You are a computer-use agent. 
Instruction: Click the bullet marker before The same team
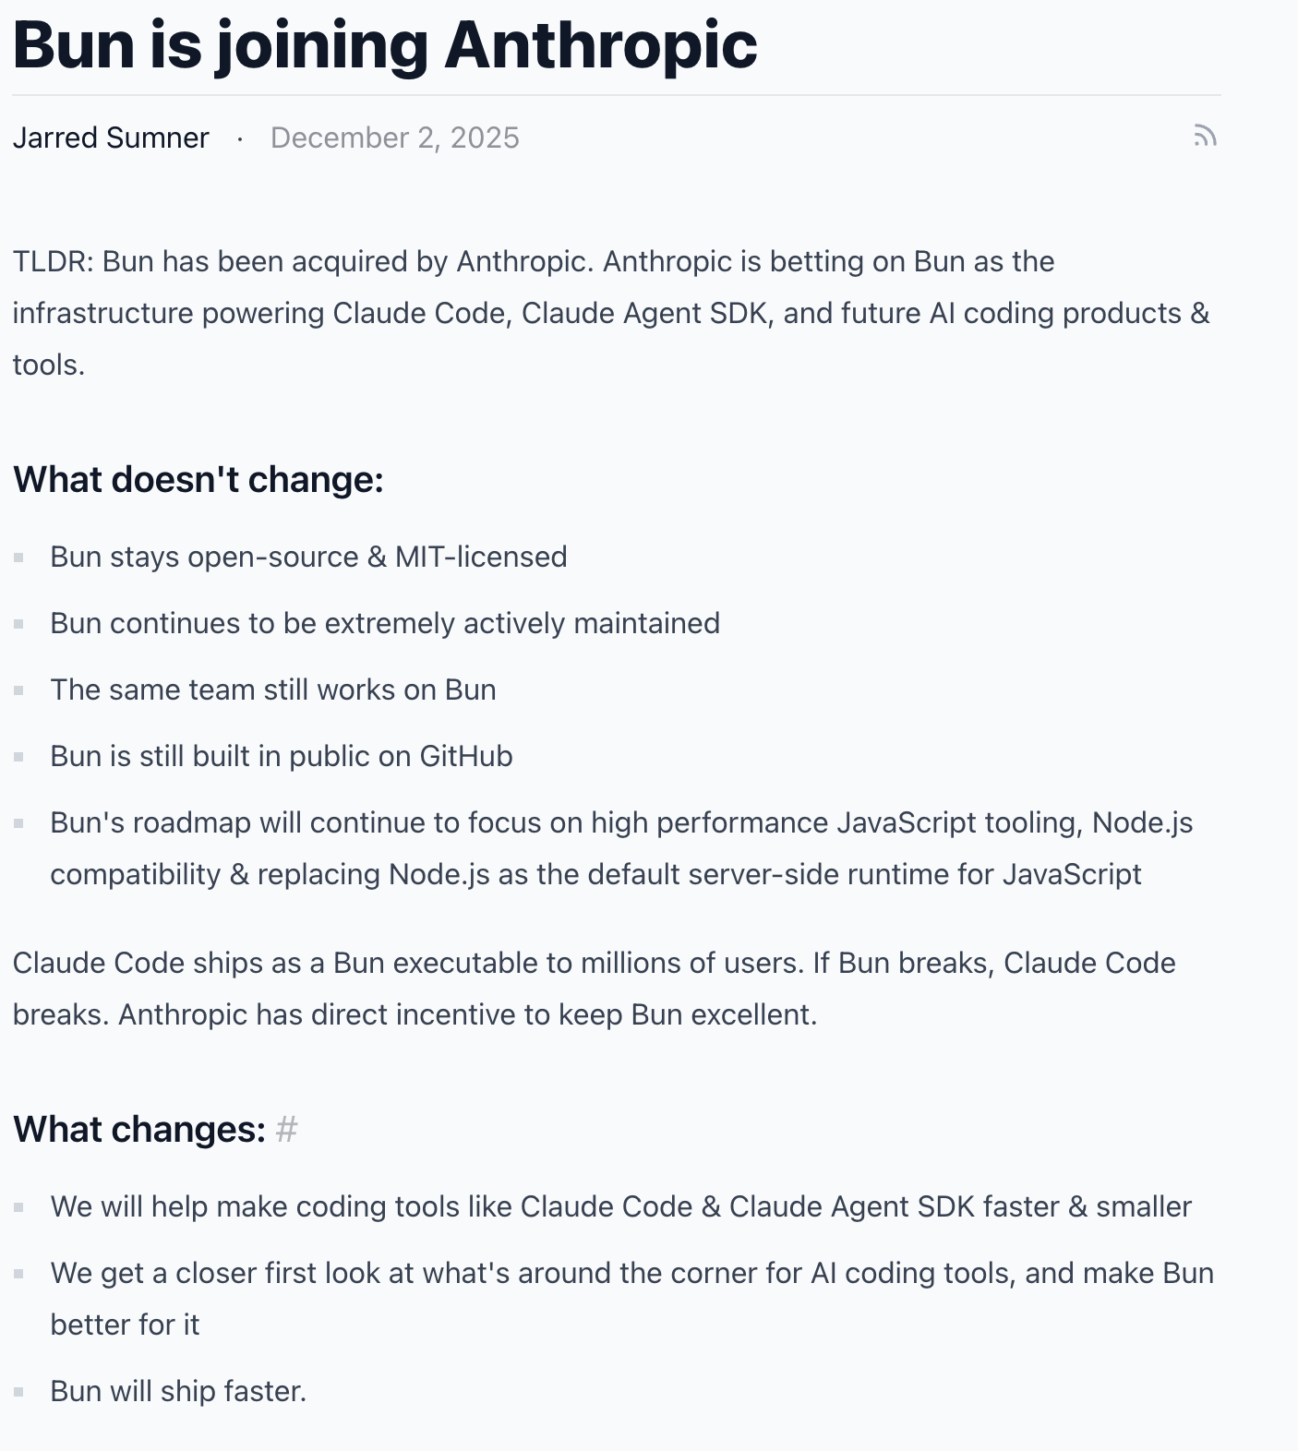click(18, 690)
